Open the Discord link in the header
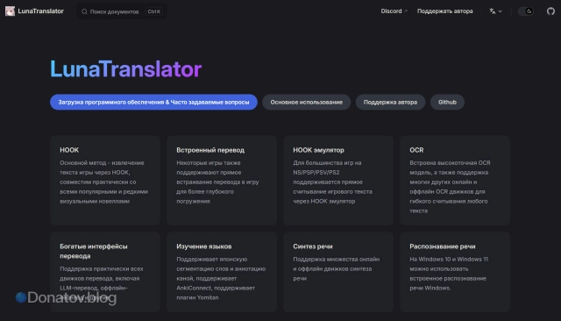Viewport: 561px width, 321px height. tap(394, 11)
